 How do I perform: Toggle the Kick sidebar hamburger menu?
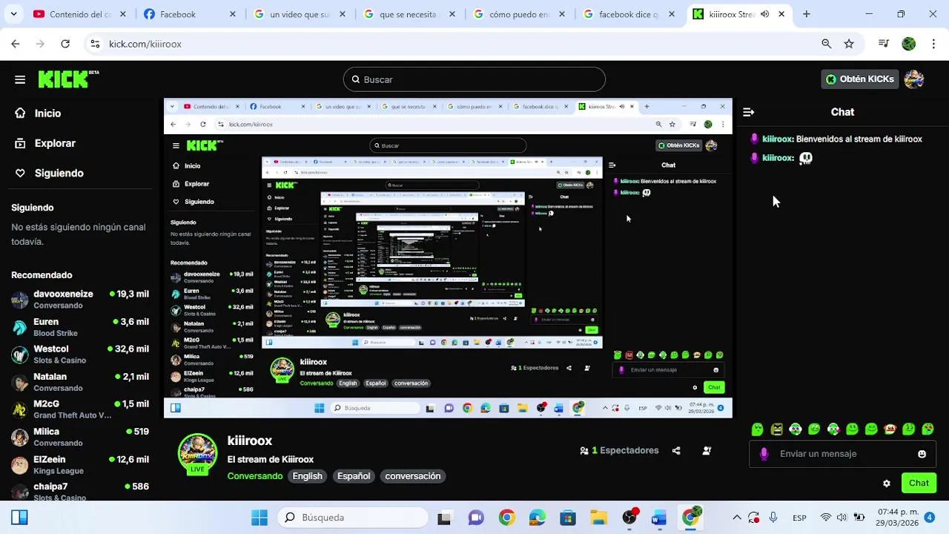[20, 79]
